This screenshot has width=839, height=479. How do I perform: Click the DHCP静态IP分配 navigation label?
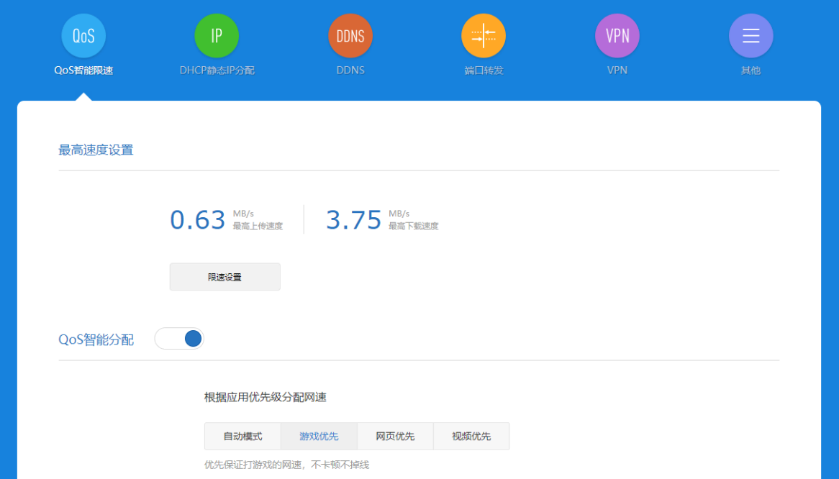point(217,70)
